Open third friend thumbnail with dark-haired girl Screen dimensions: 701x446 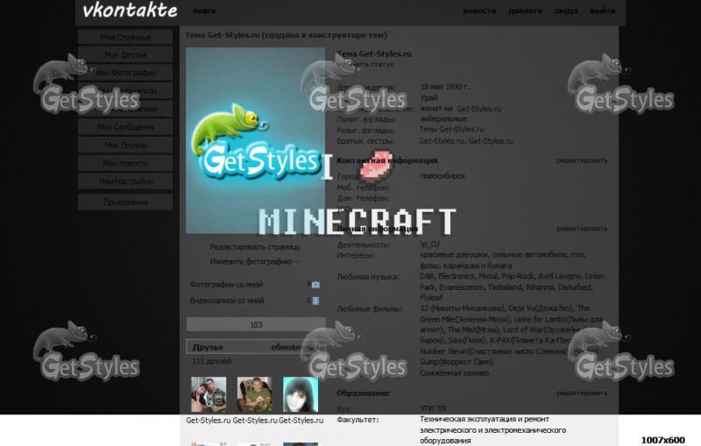pos(301,394)
